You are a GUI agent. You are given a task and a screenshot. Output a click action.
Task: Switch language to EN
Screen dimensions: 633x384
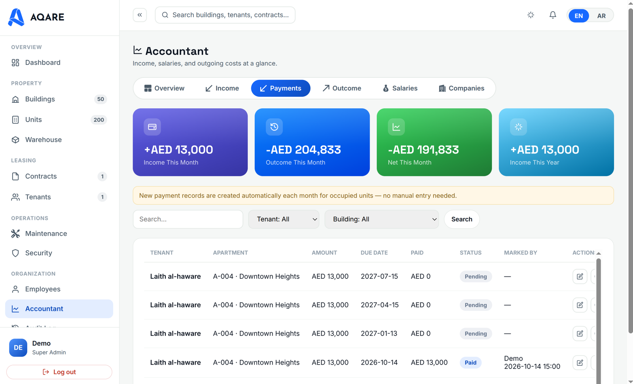[578, 16]
